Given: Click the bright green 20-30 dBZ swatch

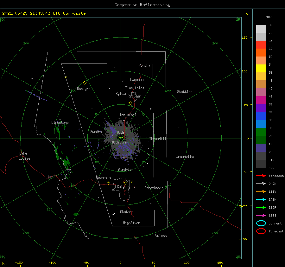Looking at the screenshot, I should click(261, 132).
